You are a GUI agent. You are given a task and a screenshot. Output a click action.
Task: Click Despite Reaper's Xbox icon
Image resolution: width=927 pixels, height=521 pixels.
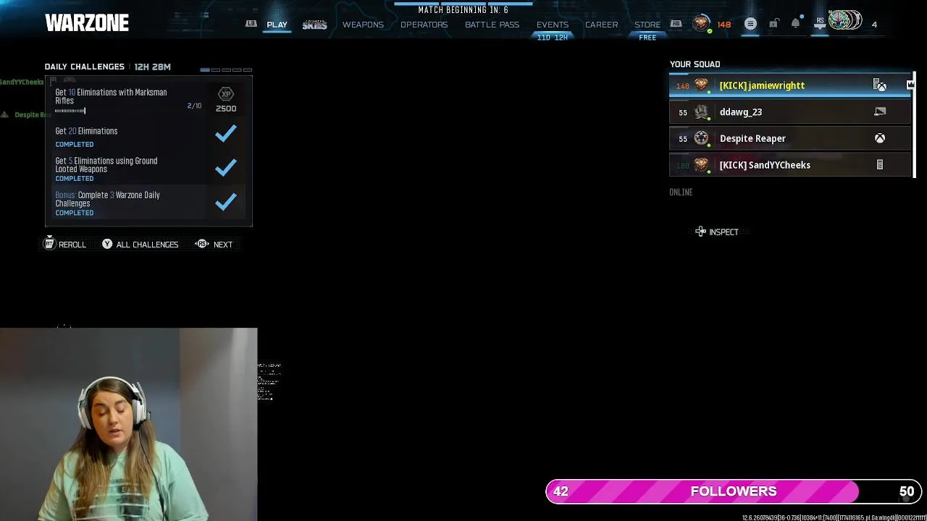click(x=880, y=138)
